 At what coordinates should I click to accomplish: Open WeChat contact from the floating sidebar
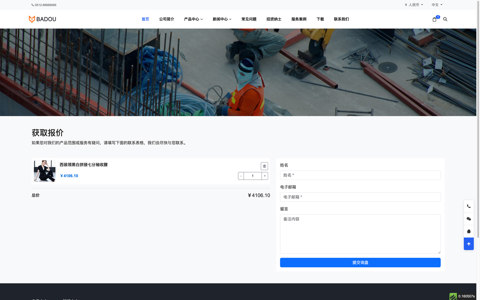(468, 219)
